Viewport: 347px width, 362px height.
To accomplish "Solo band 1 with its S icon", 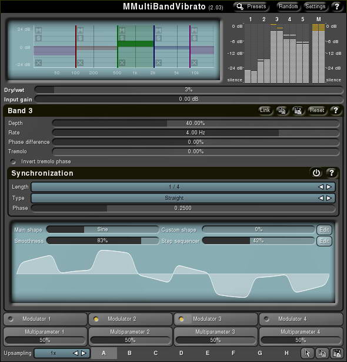I will point(38,38).
